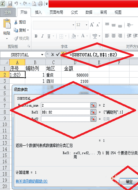Viewport: 138px width, 190px height.
Task: Click cell with 500000
Action: click(75, 75)
